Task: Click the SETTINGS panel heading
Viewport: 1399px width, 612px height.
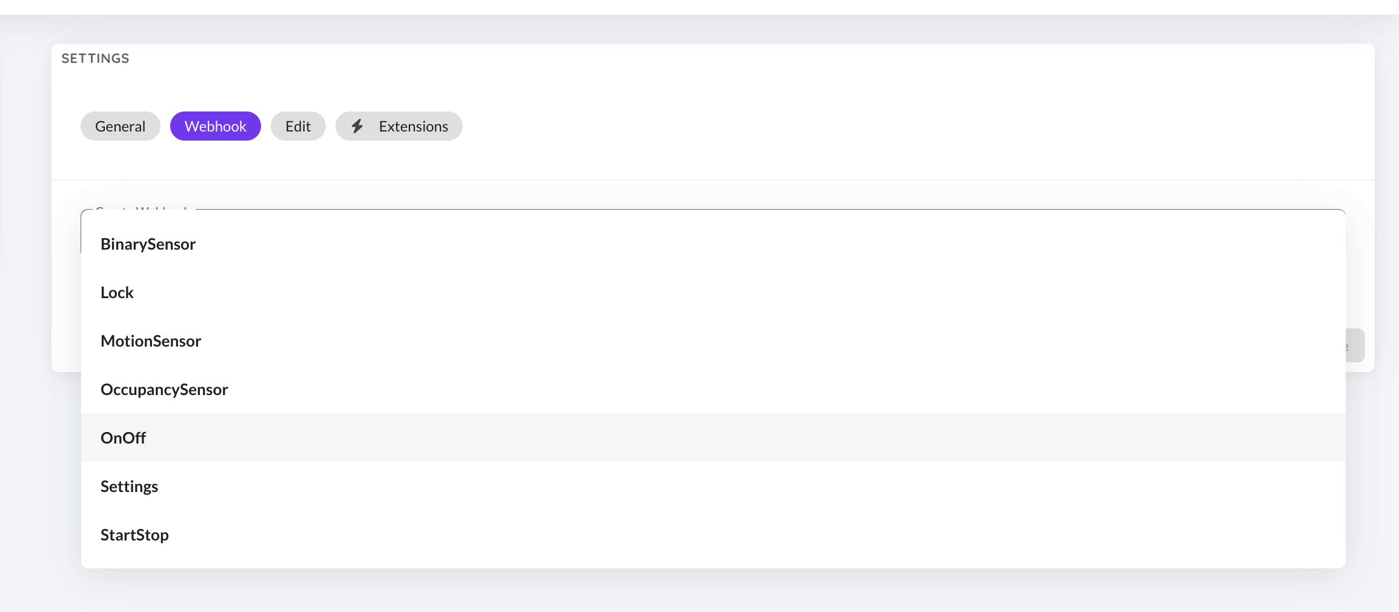Action: pyautogui.click(x=94, y=58)
